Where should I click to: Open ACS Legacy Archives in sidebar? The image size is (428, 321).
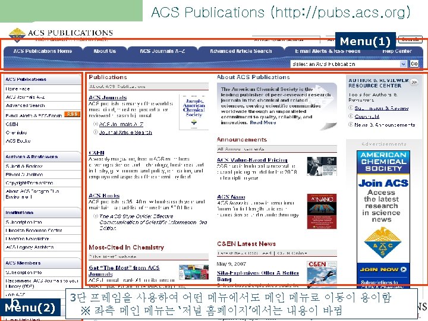(30, 247)
